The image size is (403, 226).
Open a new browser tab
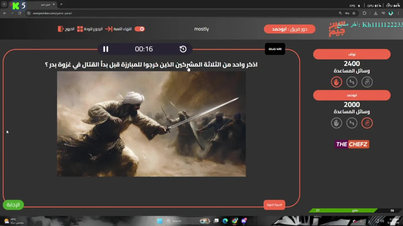[x=61, y=4]
